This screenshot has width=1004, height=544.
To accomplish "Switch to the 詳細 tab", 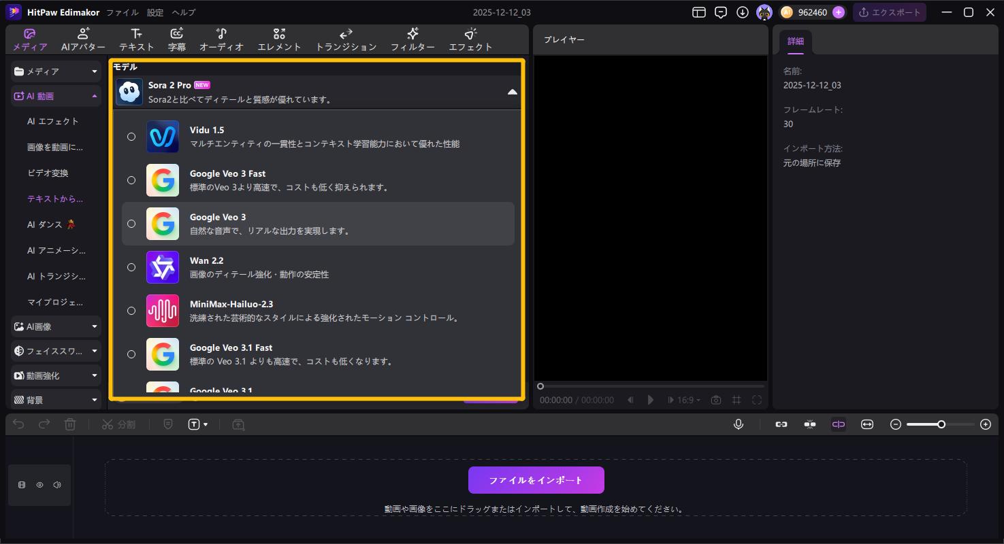I will pyautogui.click(x=794, y=41).
